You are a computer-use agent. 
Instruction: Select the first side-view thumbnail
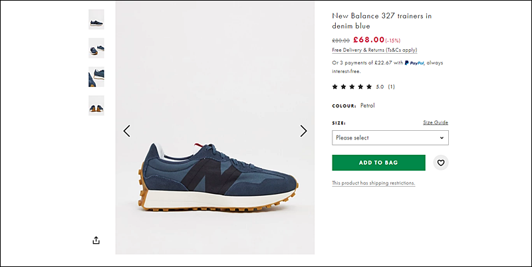coord(96,19)
